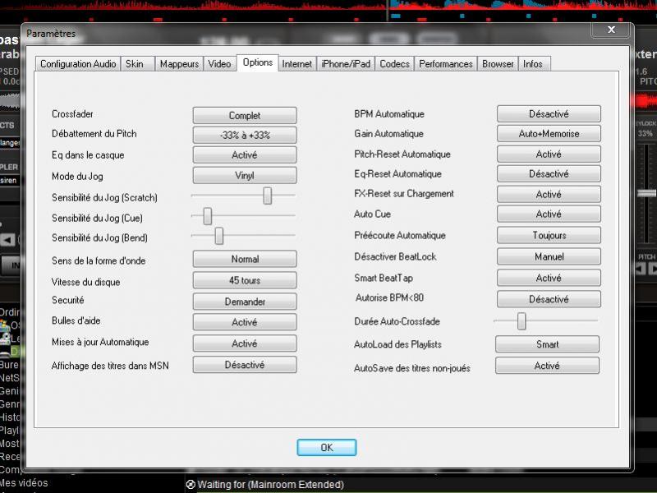The image size is (657, 493).
Task: Toggle Eq dans le casque setting
Action: [x=245, y=154]
